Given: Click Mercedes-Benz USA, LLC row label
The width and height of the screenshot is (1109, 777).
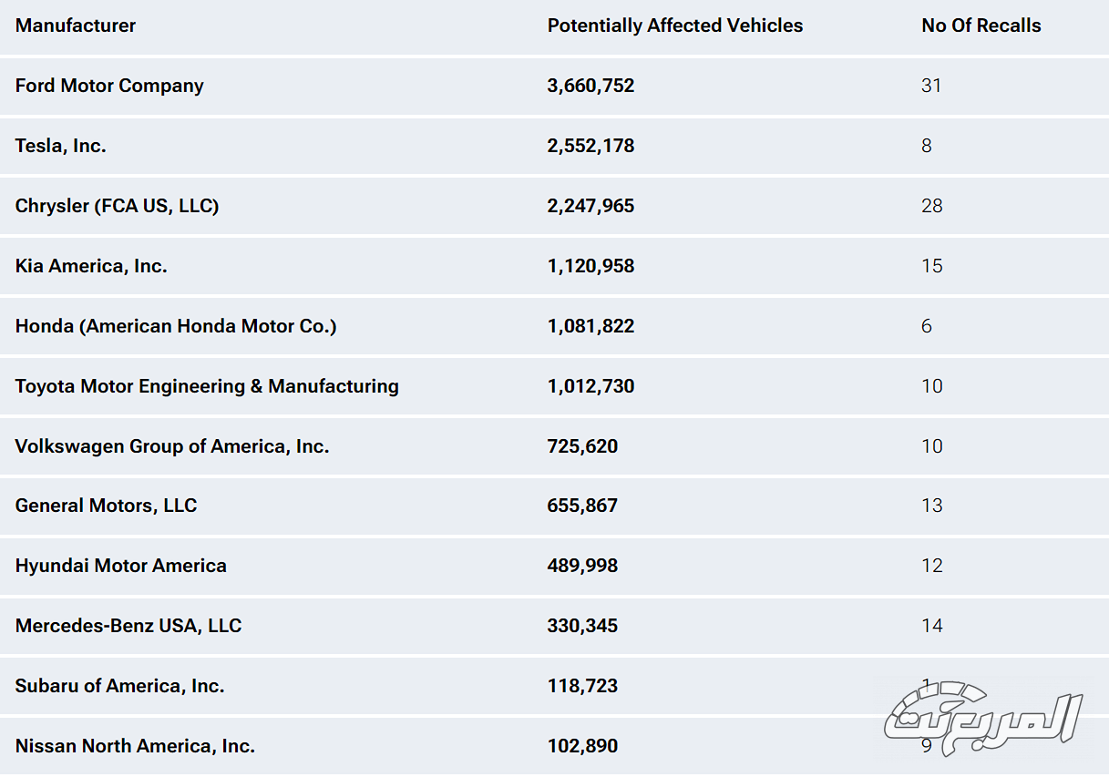Looking at the screenshot, I should (128, 626).
